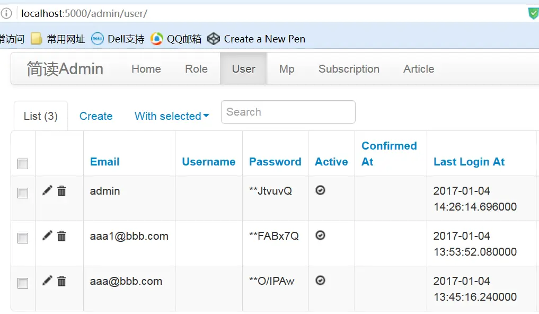Edit the admin user record pencil icon
539x314 pixels.
pyautogui.click(x=47, y=190)
